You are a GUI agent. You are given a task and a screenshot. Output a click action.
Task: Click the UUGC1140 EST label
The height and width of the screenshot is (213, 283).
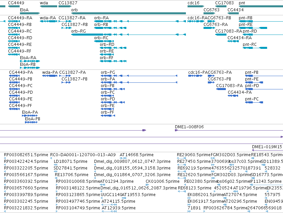(111, 195)
